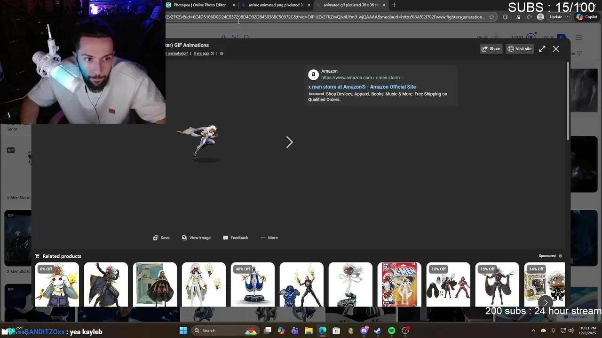Screen dimensions: 602x338
Task: Expand the image viewer to fullscreen
Action: pyautogui.click(x=542, y=49)
